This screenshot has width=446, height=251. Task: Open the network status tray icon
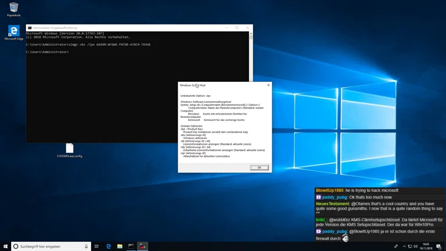(410, 246)
